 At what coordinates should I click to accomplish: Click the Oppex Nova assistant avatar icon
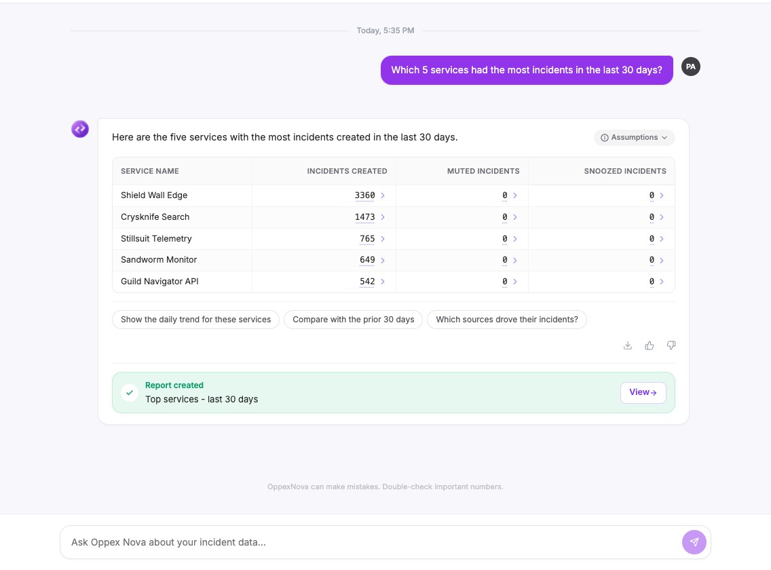(x=79, y=129)
